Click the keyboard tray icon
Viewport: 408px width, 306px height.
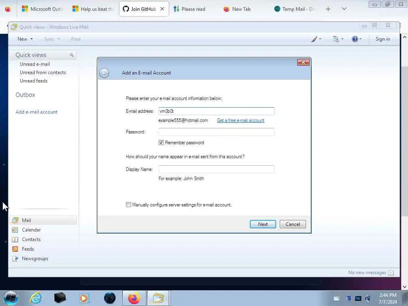click(x=336, y=298)
